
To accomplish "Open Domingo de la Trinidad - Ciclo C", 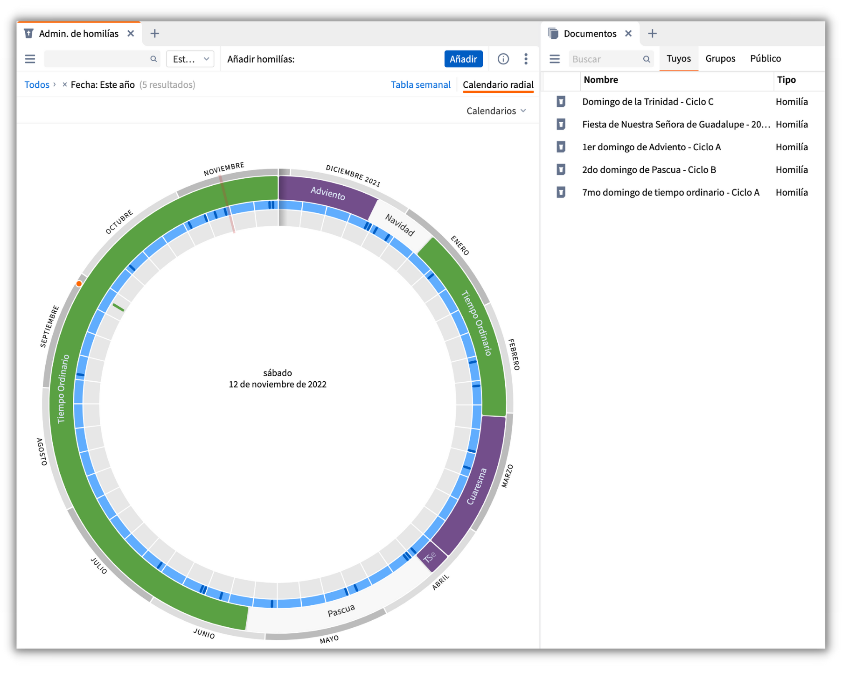I will [x=648, y=102].
